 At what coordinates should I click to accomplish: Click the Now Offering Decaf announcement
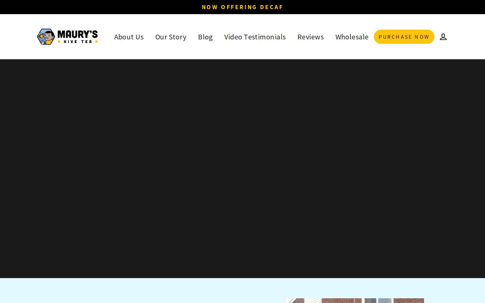[243, 7]
